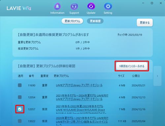Click the 公開日 column header

point(136,76)
